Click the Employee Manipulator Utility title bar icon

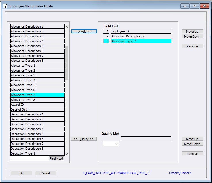5,6
